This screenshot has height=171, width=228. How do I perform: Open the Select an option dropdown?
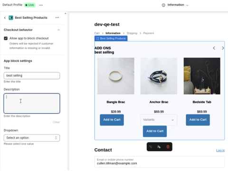click(x=32, y=138)
